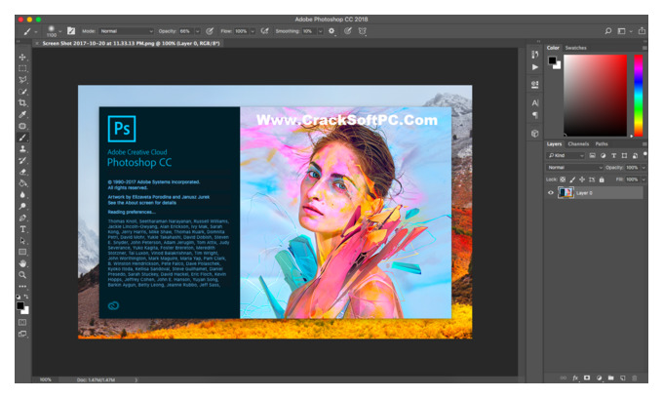Hide Layer 0 with eye icon
Viewport: 663px width, 398px height.
pos(551,193)
